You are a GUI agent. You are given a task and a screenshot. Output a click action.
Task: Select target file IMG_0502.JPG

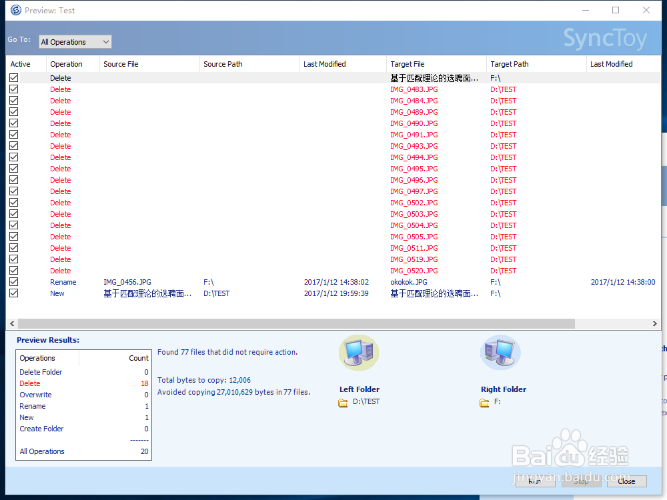[x=414, y=203]
